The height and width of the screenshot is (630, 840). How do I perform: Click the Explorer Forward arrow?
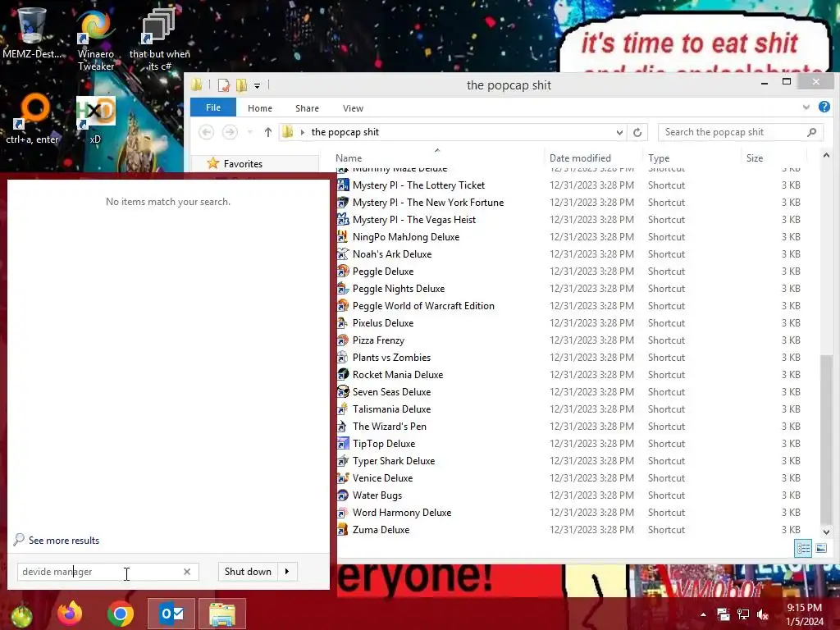click(230, 132)
